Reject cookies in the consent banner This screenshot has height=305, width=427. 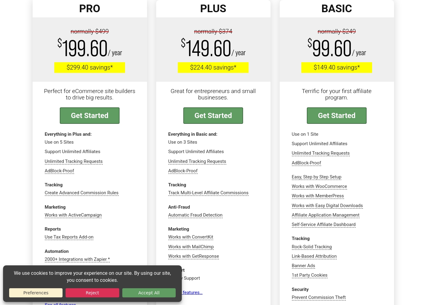click(92, 293)
